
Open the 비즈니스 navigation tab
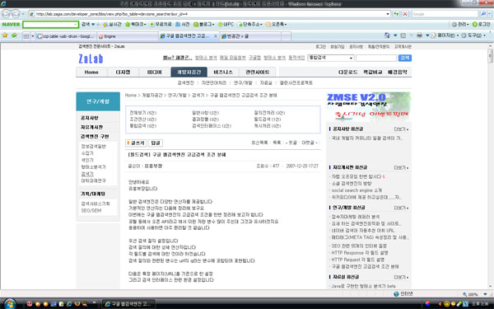(223, 73)
